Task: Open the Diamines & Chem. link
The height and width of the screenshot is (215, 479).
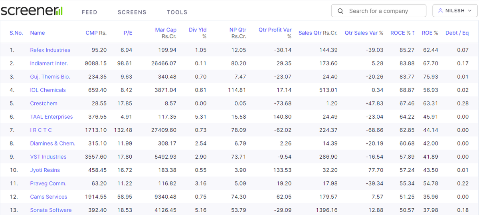Action: tap(53, 143)
